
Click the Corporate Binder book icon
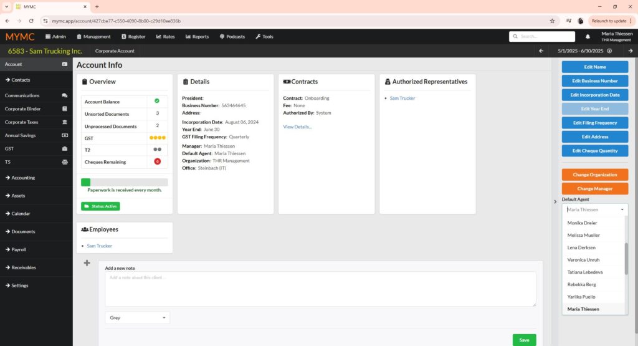click(x=65, y=108)
